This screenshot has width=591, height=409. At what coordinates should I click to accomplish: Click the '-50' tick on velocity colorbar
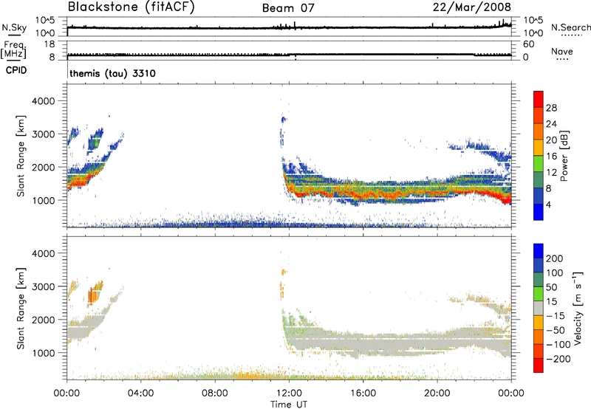click(x=556, y=330)
